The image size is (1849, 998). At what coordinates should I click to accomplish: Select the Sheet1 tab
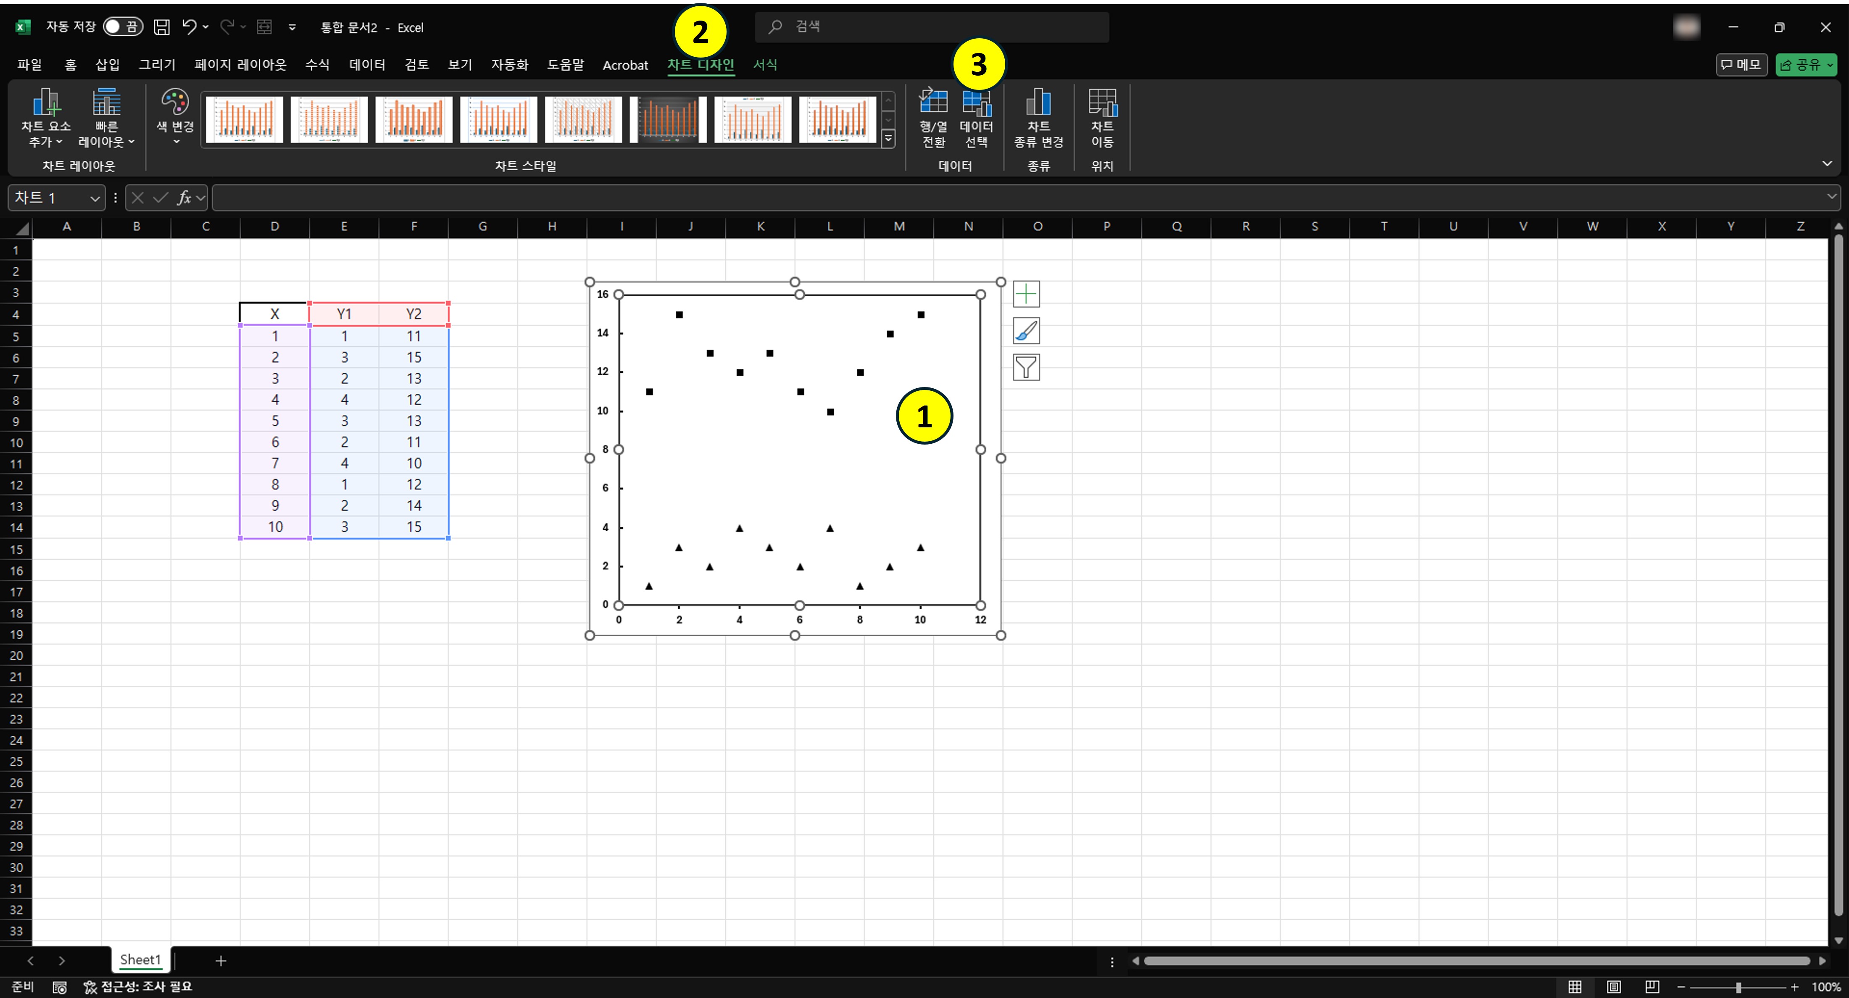pos(141,960)
